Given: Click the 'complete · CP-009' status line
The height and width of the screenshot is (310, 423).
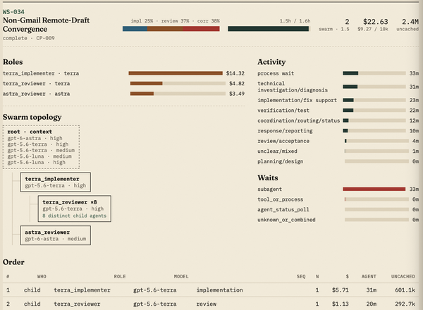Looking at the screenshot, I should [x=29, y=38].
